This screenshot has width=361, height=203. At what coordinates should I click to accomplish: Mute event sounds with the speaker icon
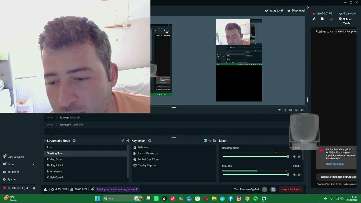(302, 110)
